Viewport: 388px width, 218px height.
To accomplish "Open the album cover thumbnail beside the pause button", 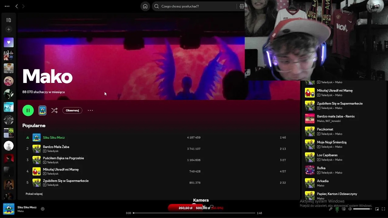I will [x=42, y=111].
